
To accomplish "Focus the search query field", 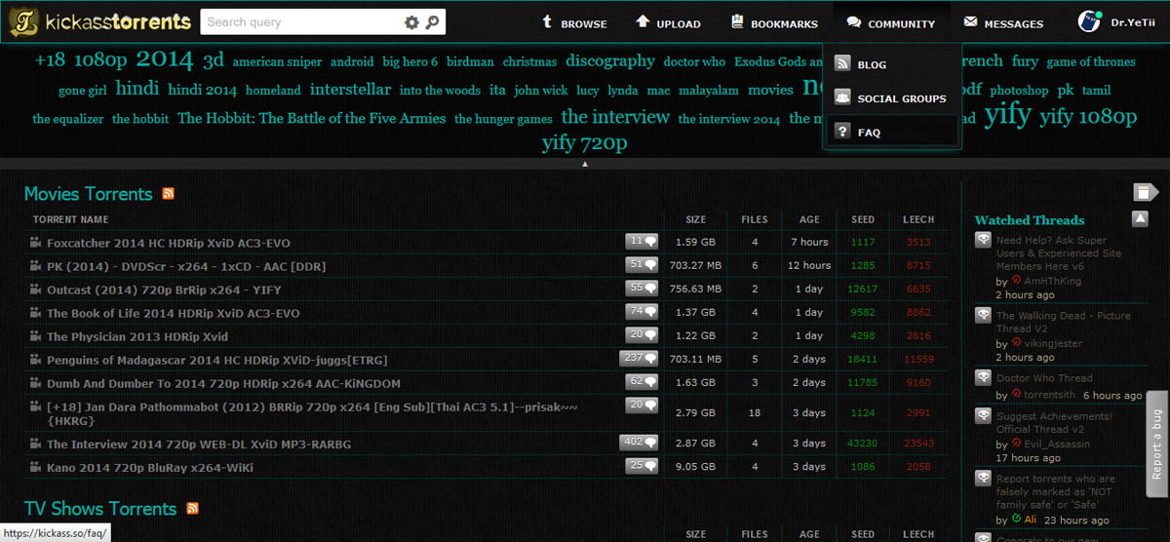I will 300,22.
